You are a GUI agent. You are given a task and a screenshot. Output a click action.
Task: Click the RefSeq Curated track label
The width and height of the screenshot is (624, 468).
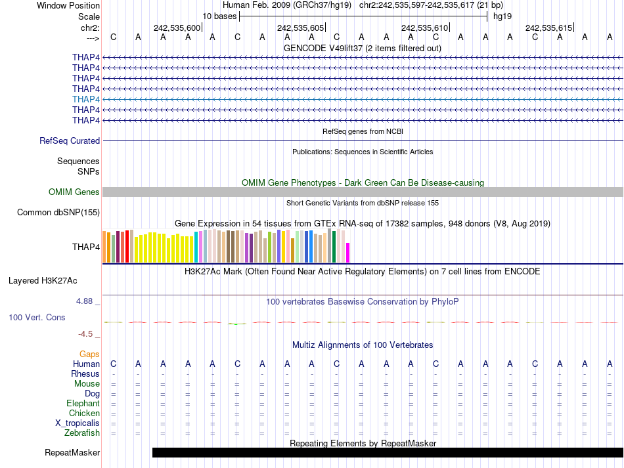tap(70, 140)
